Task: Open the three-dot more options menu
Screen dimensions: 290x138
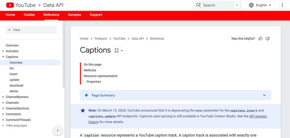Action: pos(282,5)
